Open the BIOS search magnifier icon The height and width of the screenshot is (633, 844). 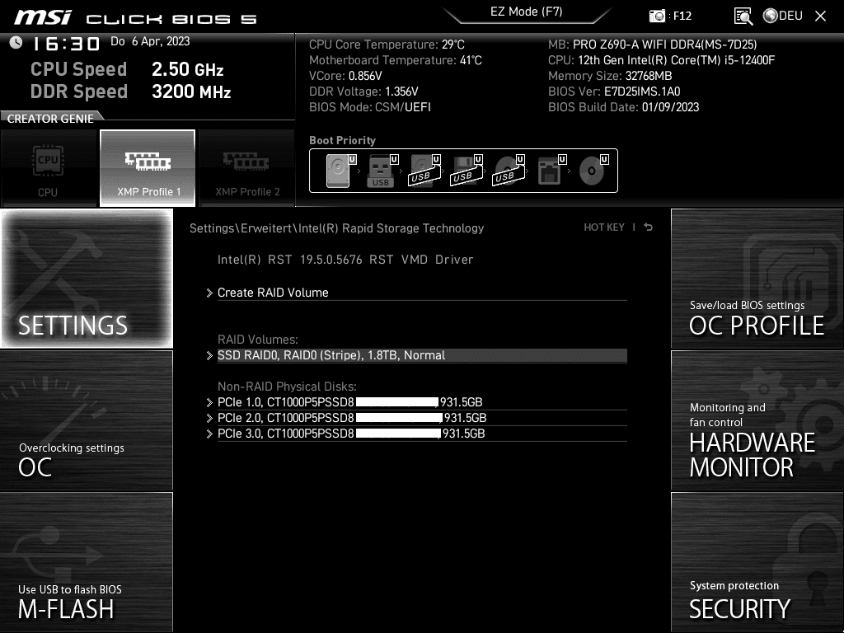click(743, 16)
